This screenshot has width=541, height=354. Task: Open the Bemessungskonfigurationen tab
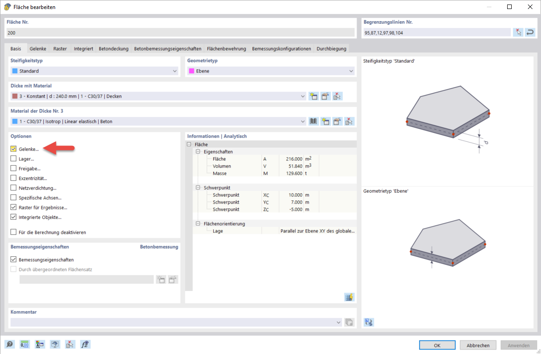click(281, 49)
